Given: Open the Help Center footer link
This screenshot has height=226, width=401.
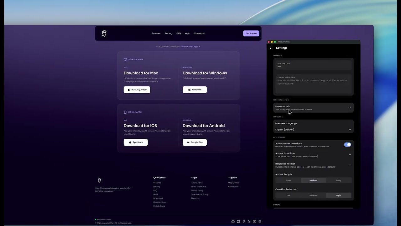Looking at the screenshot, I should coord(234,183).
